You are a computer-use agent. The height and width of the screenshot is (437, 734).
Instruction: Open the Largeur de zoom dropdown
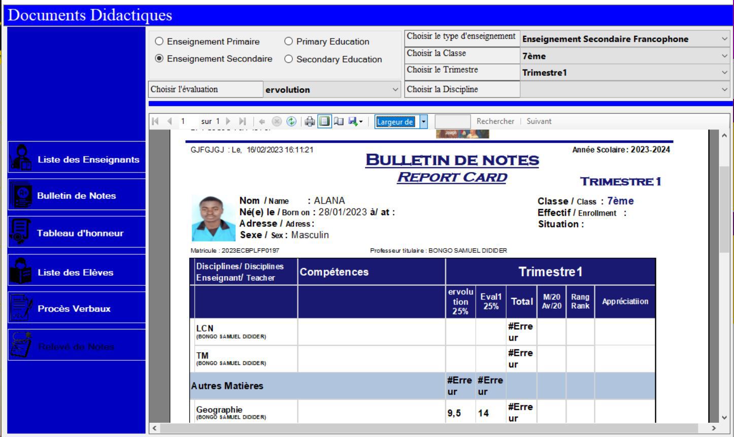point(424,121)
